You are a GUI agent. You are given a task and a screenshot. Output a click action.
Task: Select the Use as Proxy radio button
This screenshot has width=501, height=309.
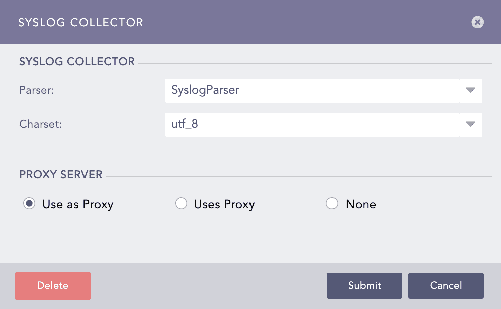30,204
